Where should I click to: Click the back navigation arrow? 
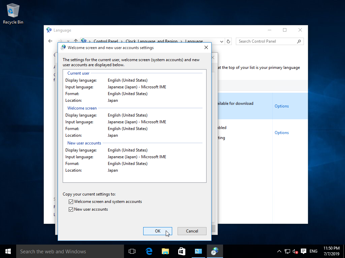click(x=50, y=41)
